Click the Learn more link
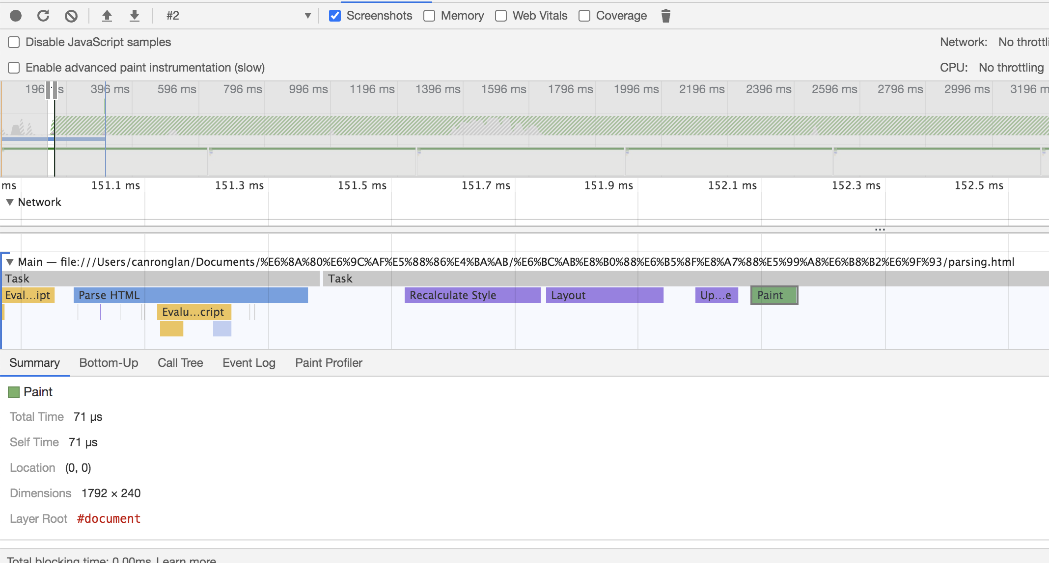1049x563 pixels. pyautogui.click(x=186, y=560)
